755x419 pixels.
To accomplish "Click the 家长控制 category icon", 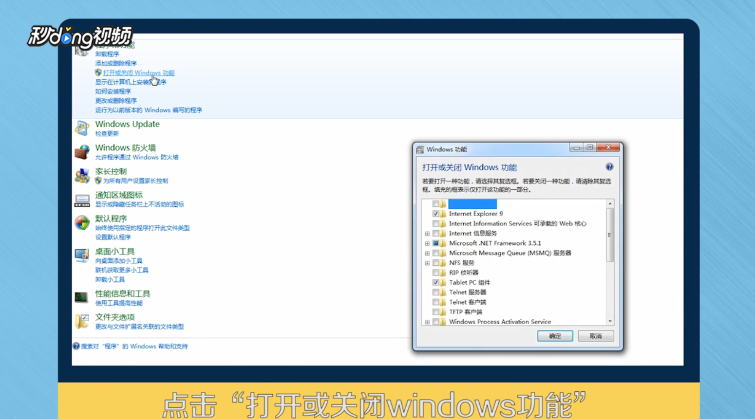I will pos(82,176).
